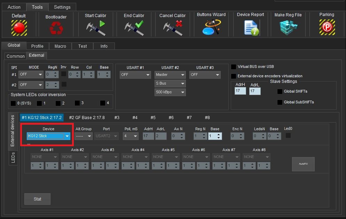The height and width of the screenshot is (219, 346).
Task: Open the Bootloader tool
Action: pyautogui.click(x=56, y=28)
